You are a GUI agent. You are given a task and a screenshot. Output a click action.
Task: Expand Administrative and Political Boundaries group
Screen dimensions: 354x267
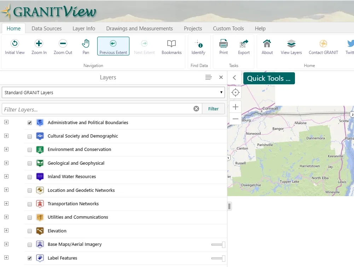coord(6,122)
